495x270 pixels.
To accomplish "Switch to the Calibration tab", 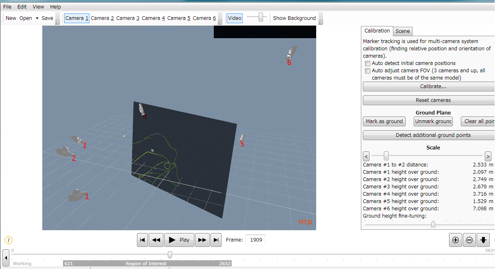I will (377, 31).
